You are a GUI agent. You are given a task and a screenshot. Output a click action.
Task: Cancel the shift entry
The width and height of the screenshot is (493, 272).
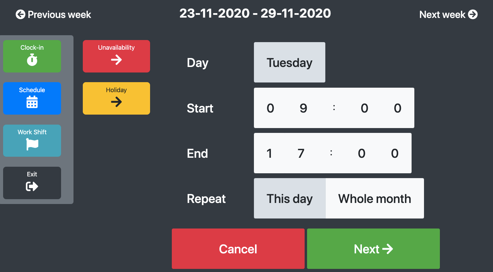coord(238,249)
